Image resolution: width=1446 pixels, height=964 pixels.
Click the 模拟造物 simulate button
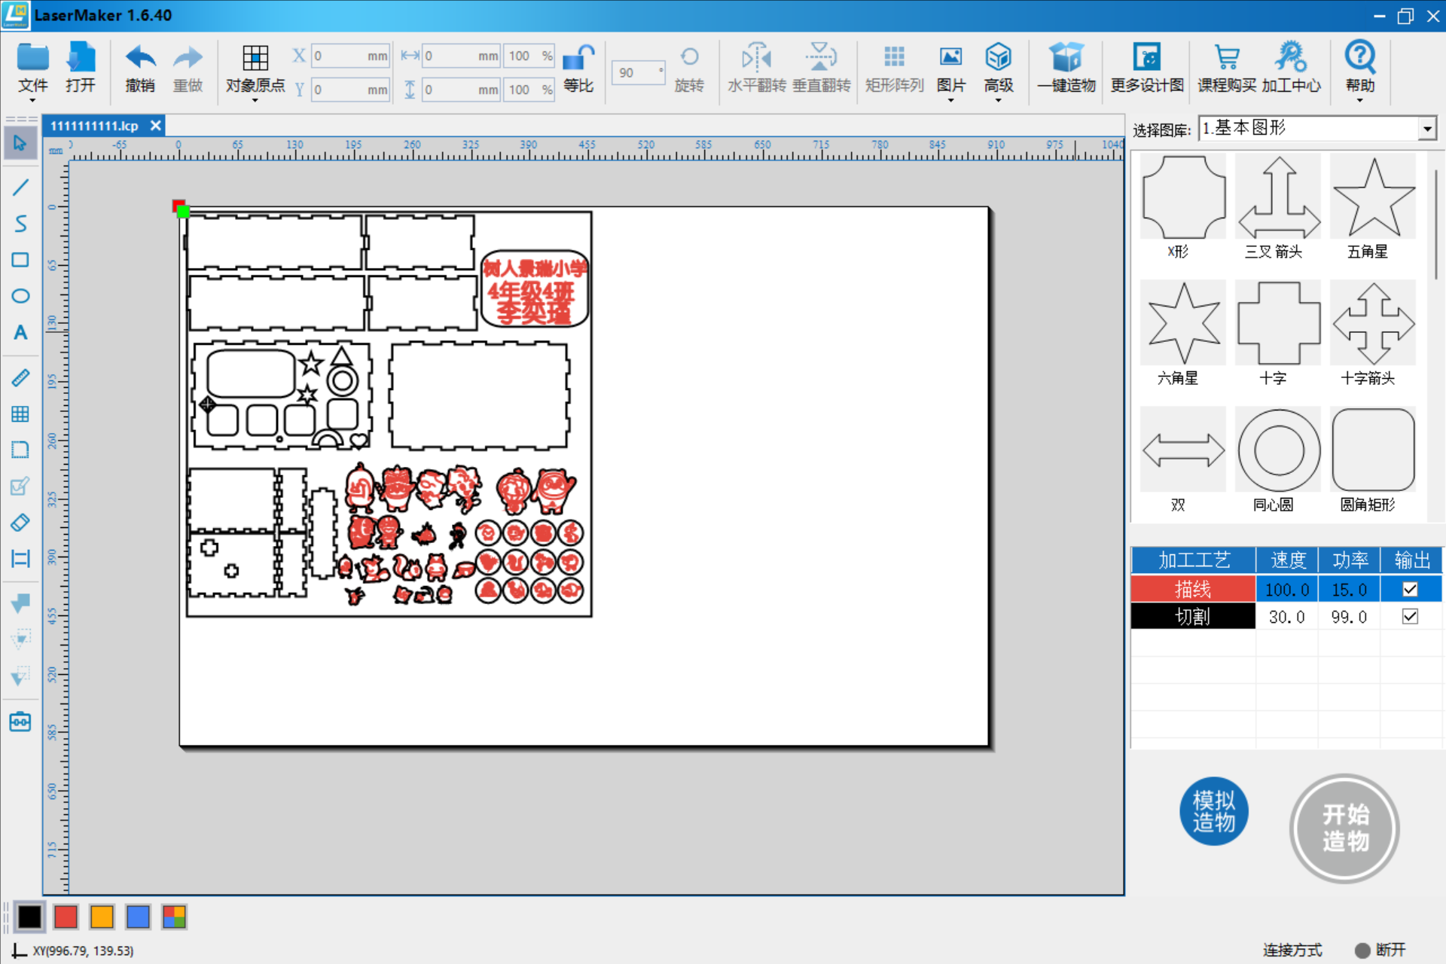point(1213,811)
